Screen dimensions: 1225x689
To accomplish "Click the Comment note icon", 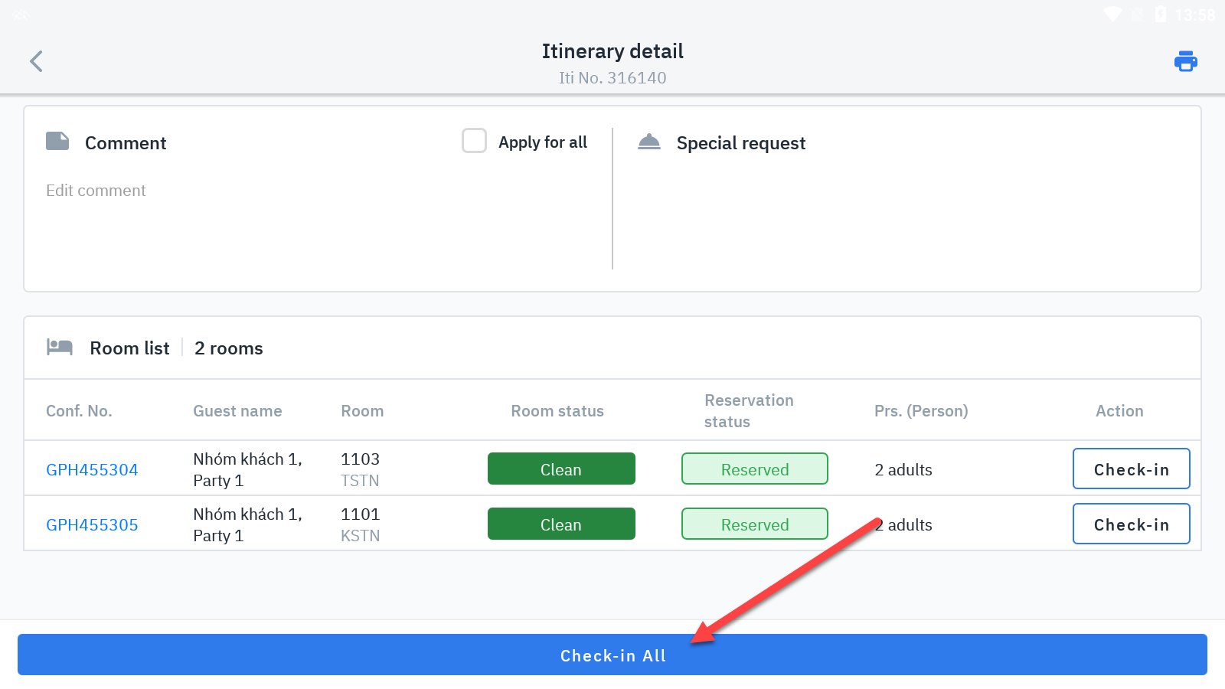I will tap(57, 141).
